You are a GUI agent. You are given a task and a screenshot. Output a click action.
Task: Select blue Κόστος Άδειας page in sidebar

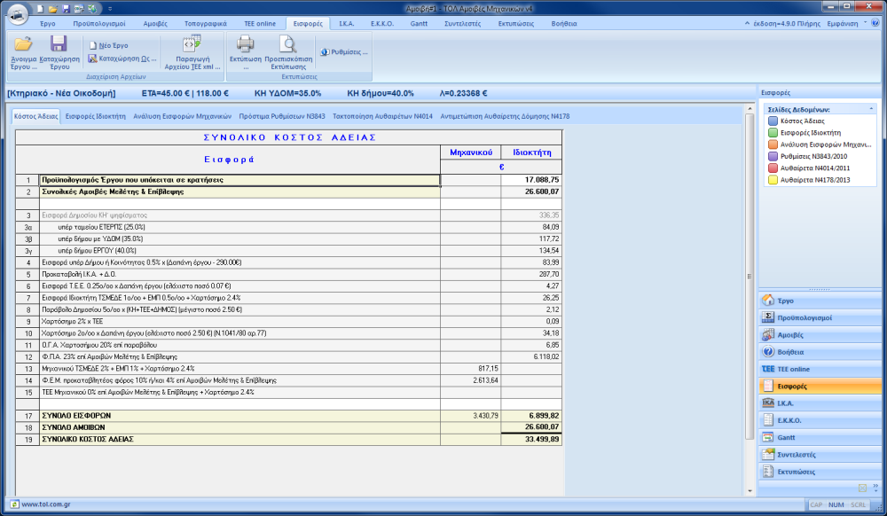(x=797, y=121)
